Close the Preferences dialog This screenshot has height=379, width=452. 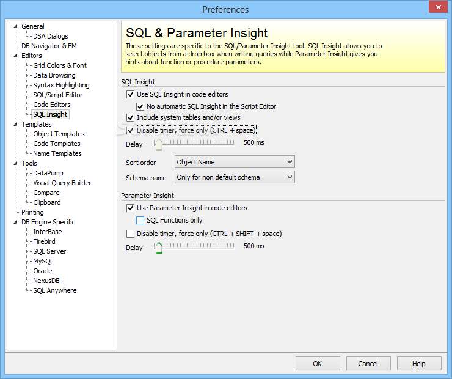click(438, 7)
